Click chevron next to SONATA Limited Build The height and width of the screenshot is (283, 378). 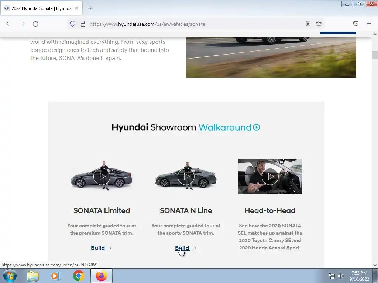click(110, 248)
